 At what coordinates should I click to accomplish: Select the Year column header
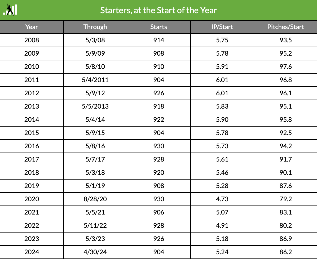tap(32, 27)
